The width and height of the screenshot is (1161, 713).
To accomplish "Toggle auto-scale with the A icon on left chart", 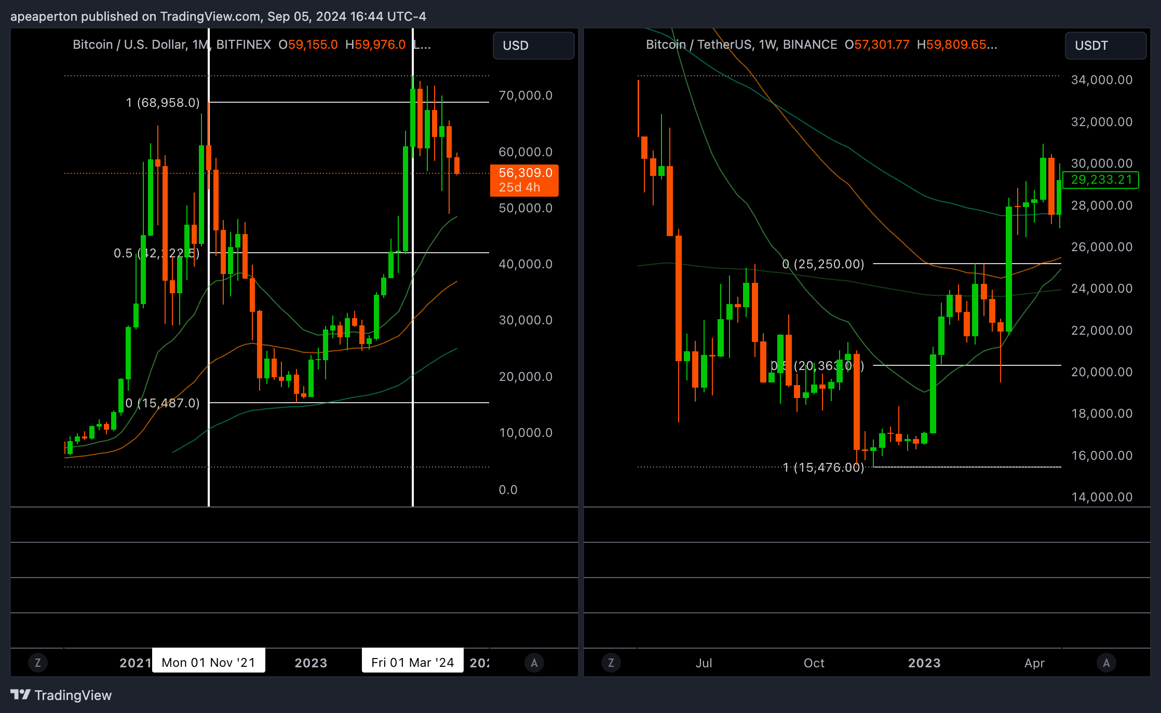I will (534, 663).
